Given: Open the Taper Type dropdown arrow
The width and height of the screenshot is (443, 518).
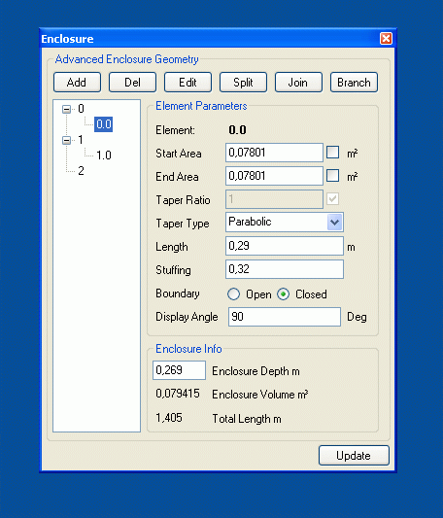Looking at the screenshot, I should (334, 222).
